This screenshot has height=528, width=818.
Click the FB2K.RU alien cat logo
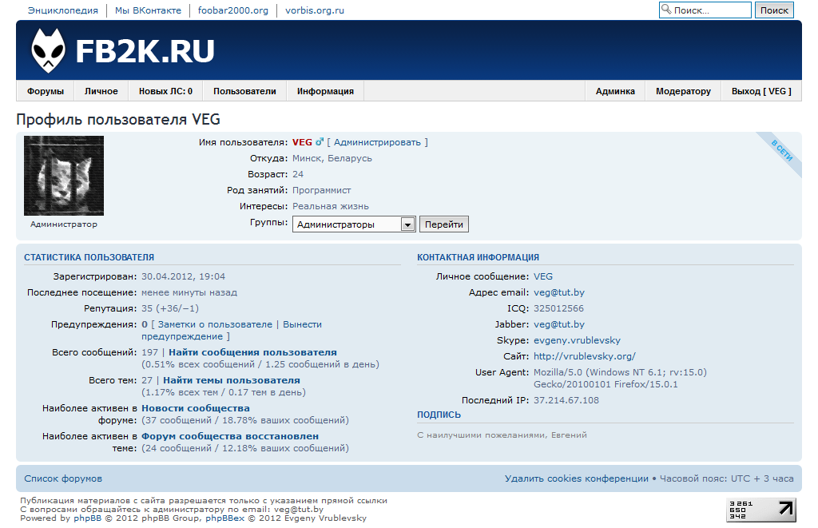(x=49, y=51)
